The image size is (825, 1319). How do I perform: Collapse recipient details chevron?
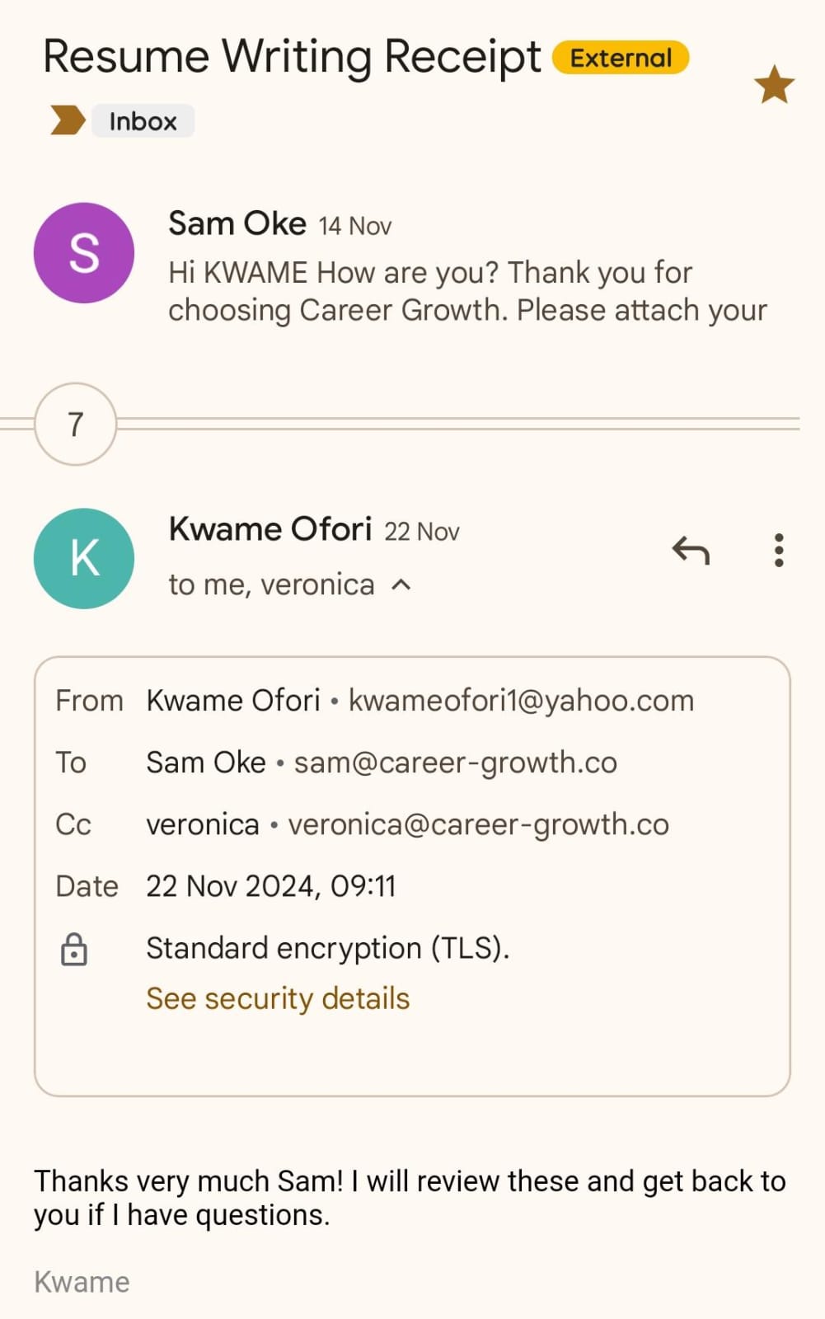(401, 584)
